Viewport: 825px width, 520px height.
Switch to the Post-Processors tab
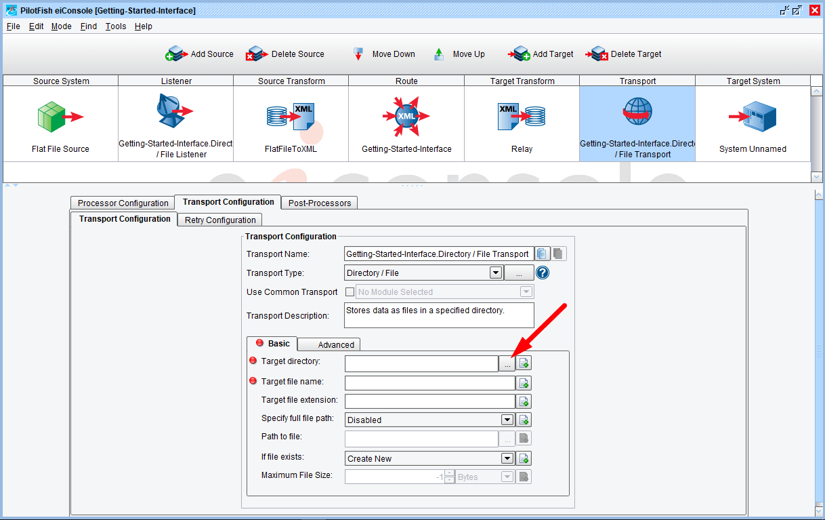click(x=320, y=203)
